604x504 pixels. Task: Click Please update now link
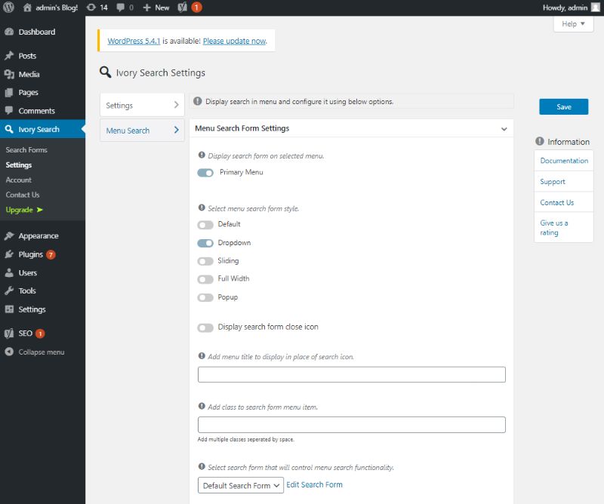click(x=234, y=41)
